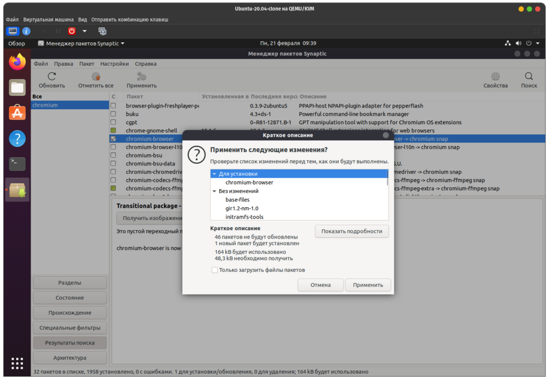Launch Terminal from the dock
The height and width of the screenshot is (380, 549).
point(17,164)
